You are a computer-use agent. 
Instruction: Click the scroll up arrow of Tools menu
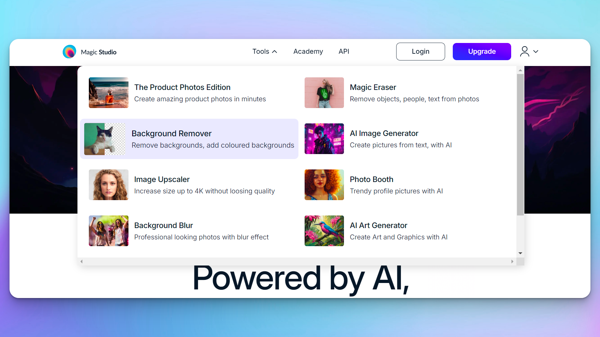pyautogui.click(x=520, y=70)
